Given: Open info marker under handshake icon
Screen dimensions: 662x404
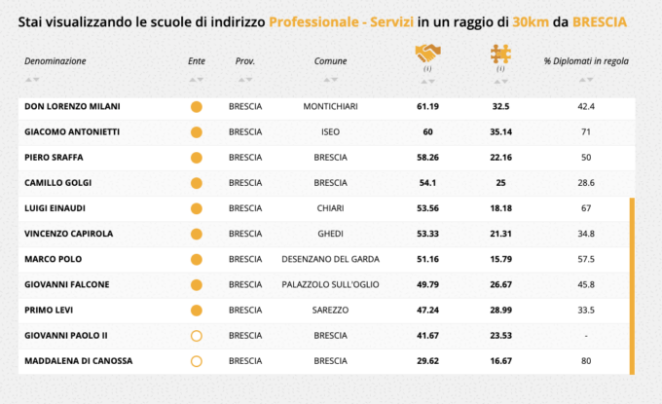Looking at the screenshot, I should tap(426, 69).
